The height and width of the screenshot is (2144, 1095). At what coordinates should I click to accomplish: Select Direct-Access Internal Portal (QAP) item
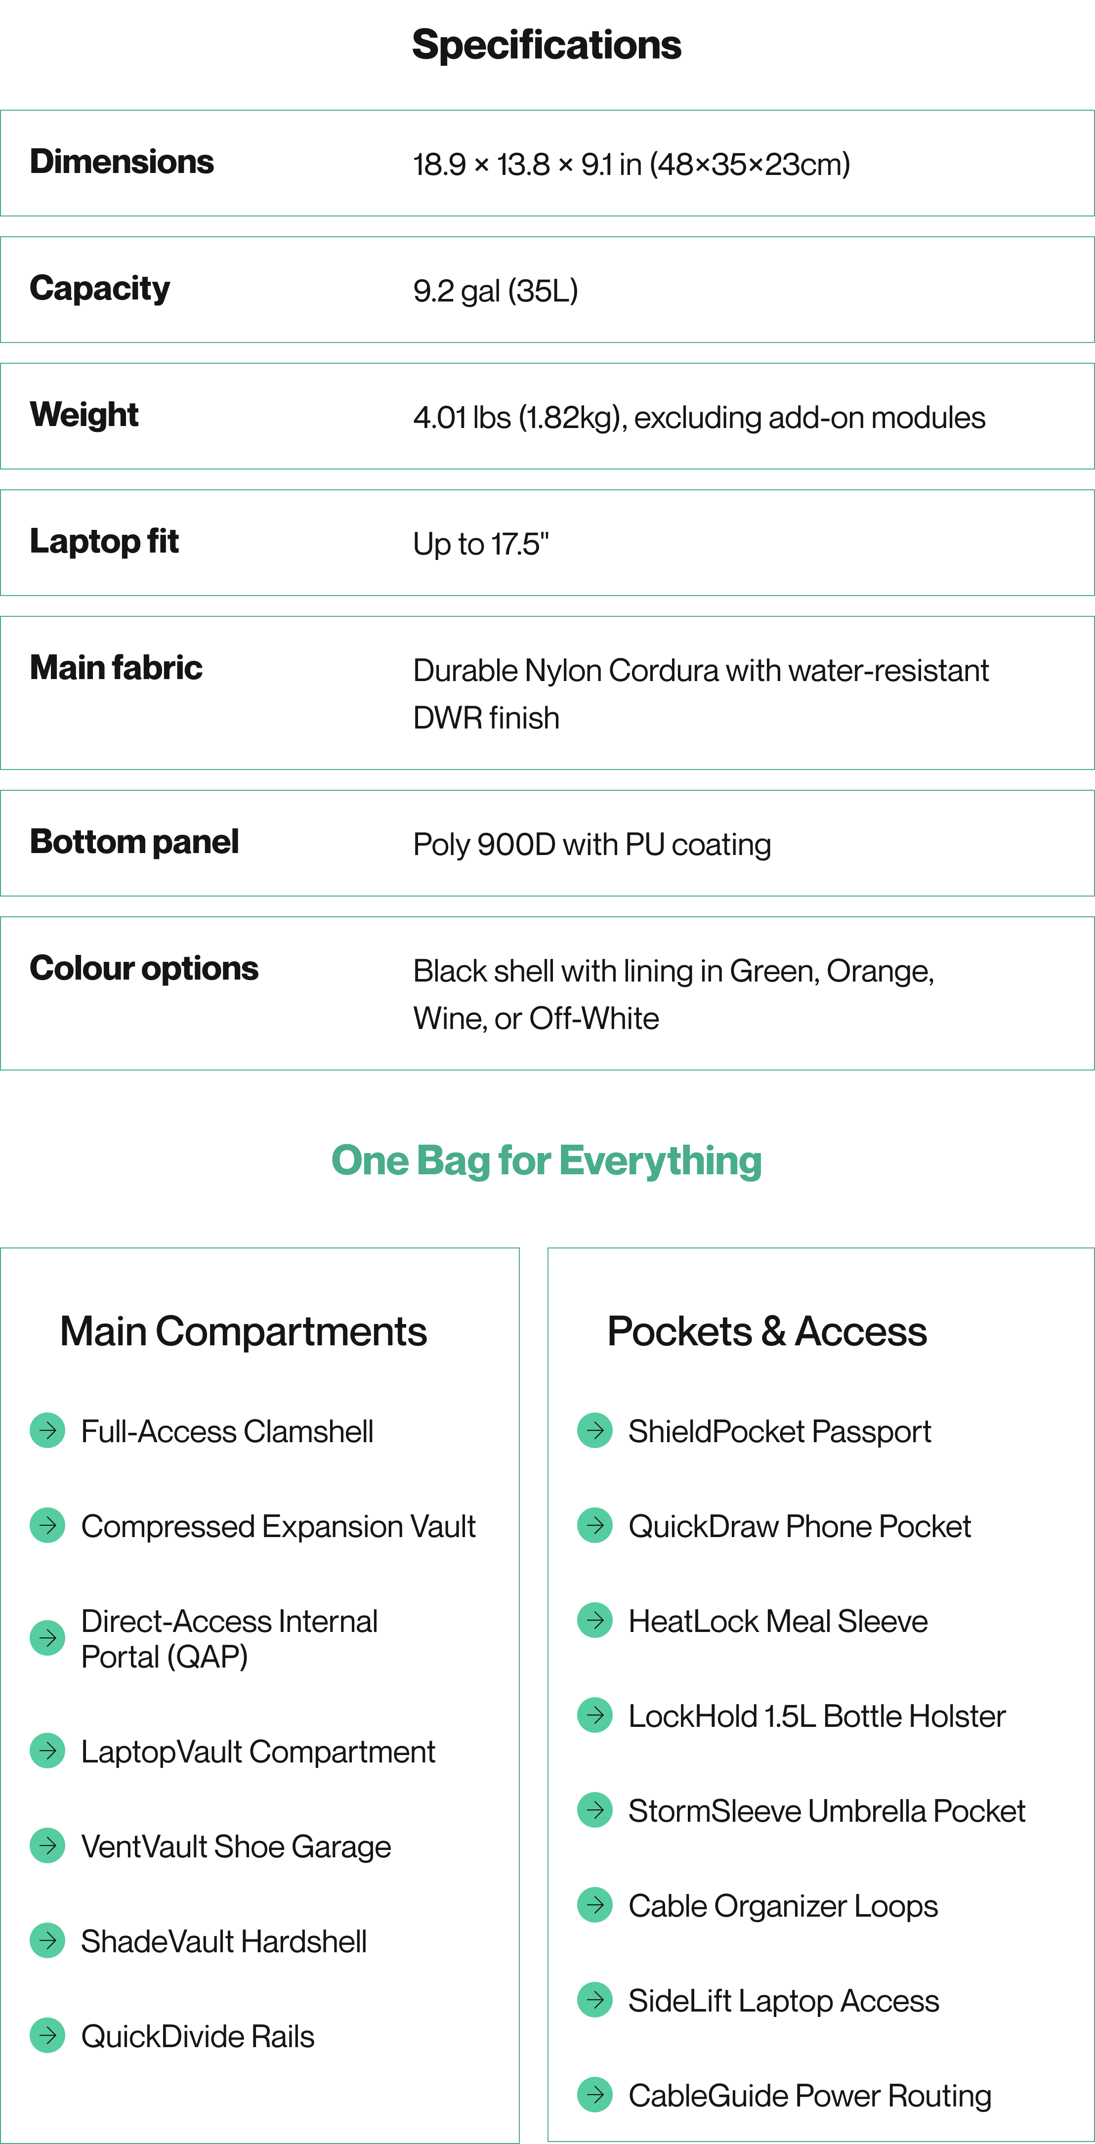pos(230,1639)
